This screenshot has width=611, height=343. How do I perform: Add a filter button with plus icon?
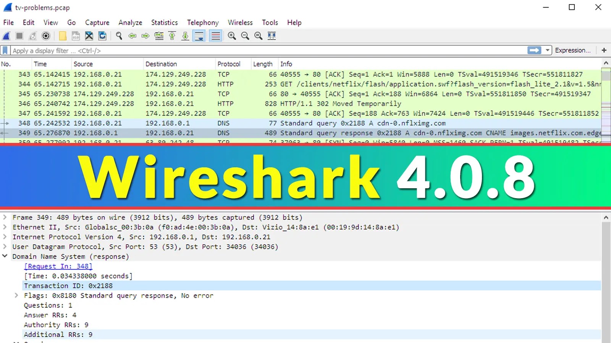point(604,50)
